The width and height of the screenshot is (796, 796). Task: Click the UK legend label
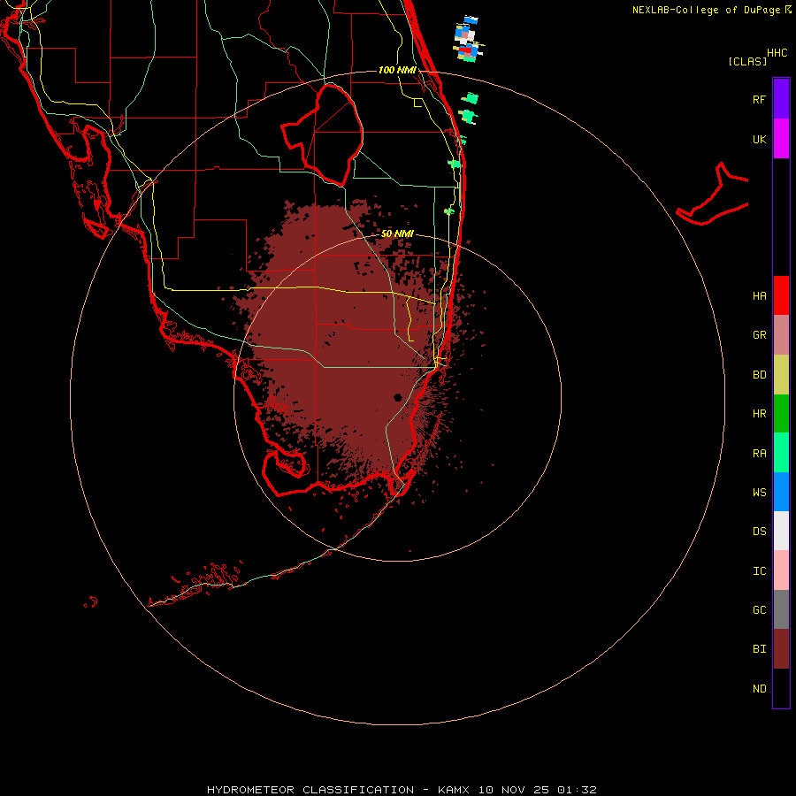pos(759,139)
